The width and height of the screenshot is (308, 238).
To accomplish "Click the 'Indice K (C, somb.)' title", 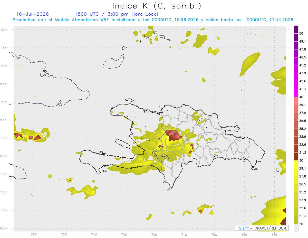I will click(x=157, y=6).
